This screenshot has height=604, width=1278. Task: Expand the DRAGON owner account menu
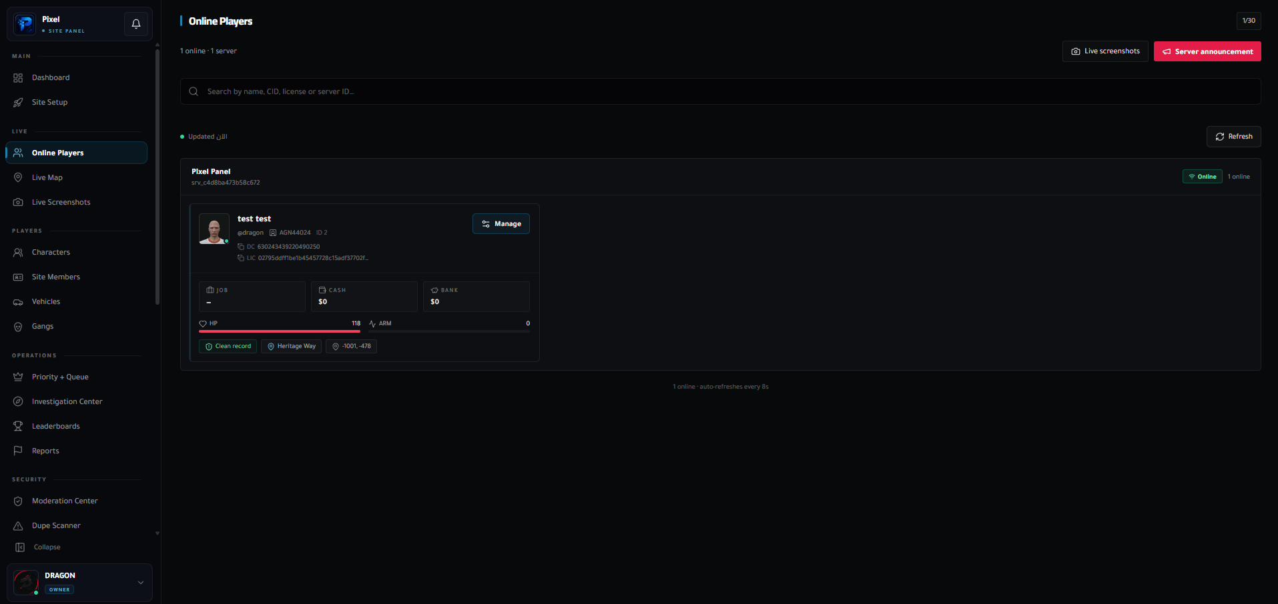click(140, 583)
